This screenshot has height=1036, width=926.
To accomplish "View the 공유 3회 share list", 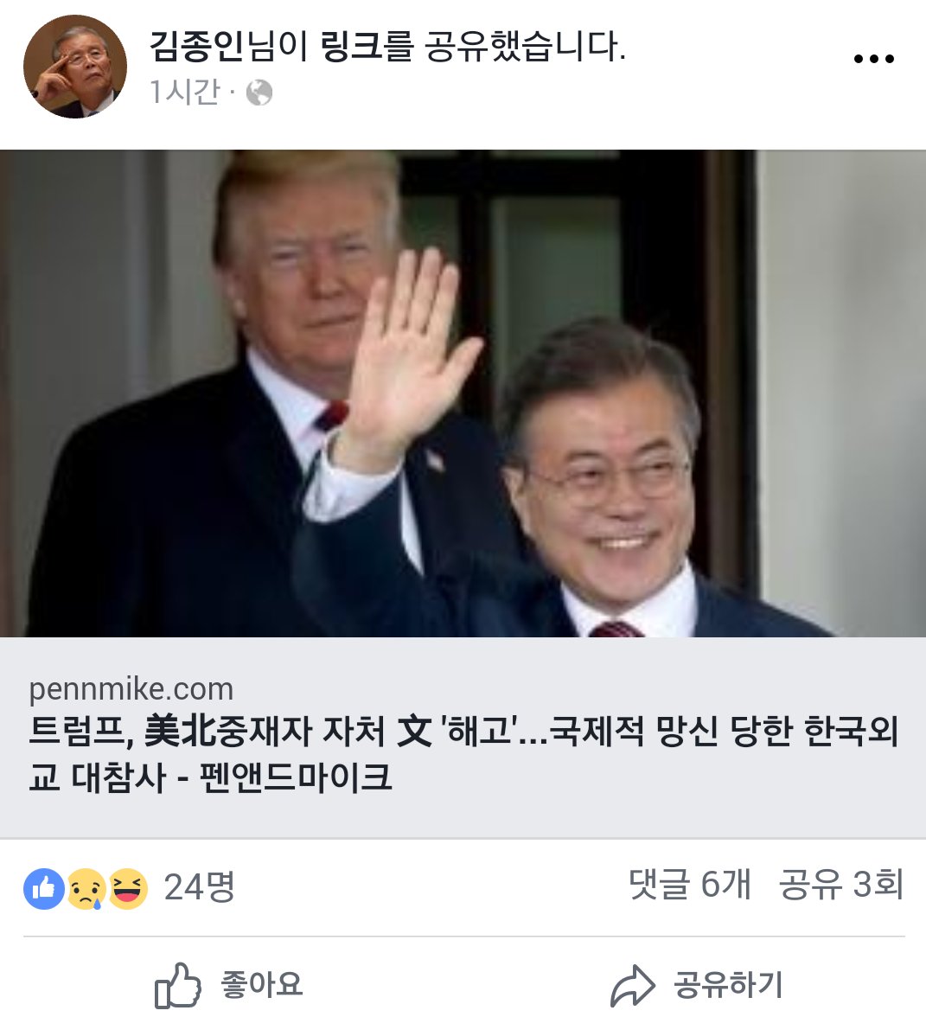I will [840, 884].
